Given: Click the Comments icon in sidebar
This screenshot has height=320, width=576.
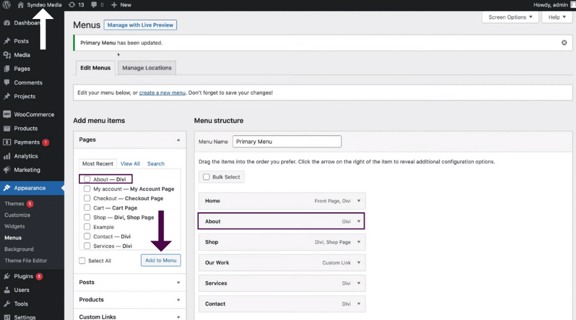Looking at the screenshot, I should point(7,82).
